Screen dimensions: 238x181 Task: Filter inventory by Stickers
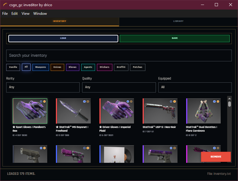(105, 67)
